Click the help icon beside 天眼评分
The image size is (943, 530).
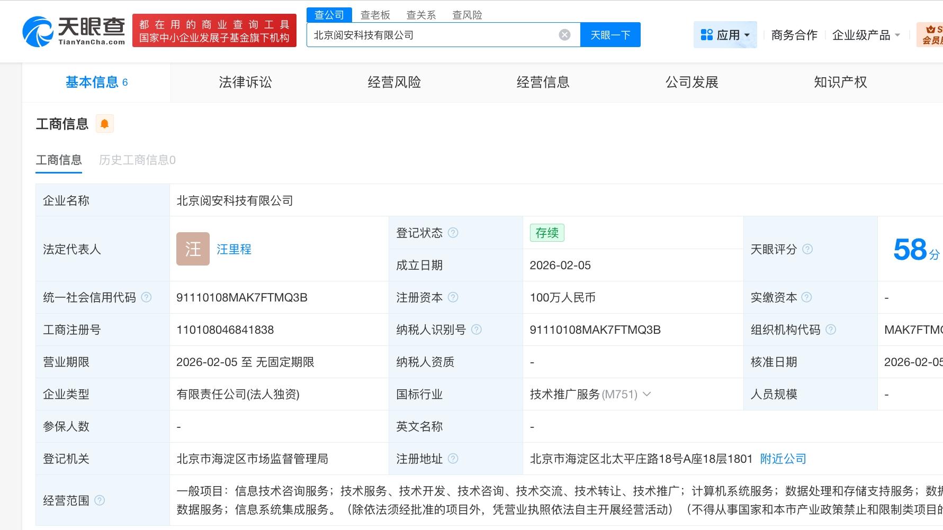point(807,249)
